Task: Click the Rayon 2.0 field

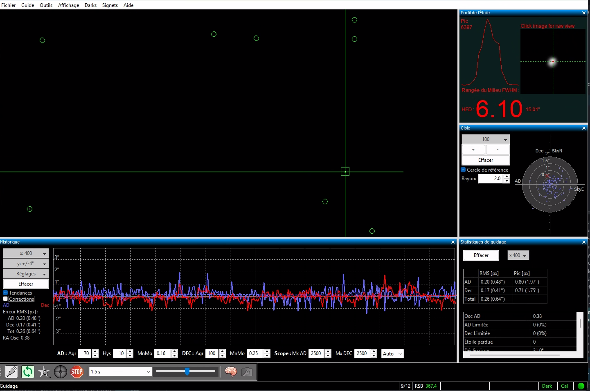Action: tap(491, 179)
